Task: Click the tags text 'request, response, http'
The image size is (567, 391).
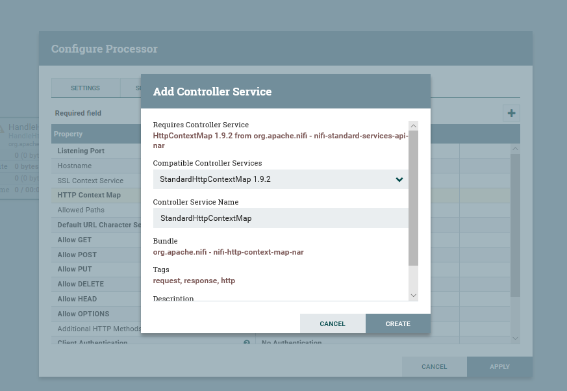Action: tap(194, 281)
